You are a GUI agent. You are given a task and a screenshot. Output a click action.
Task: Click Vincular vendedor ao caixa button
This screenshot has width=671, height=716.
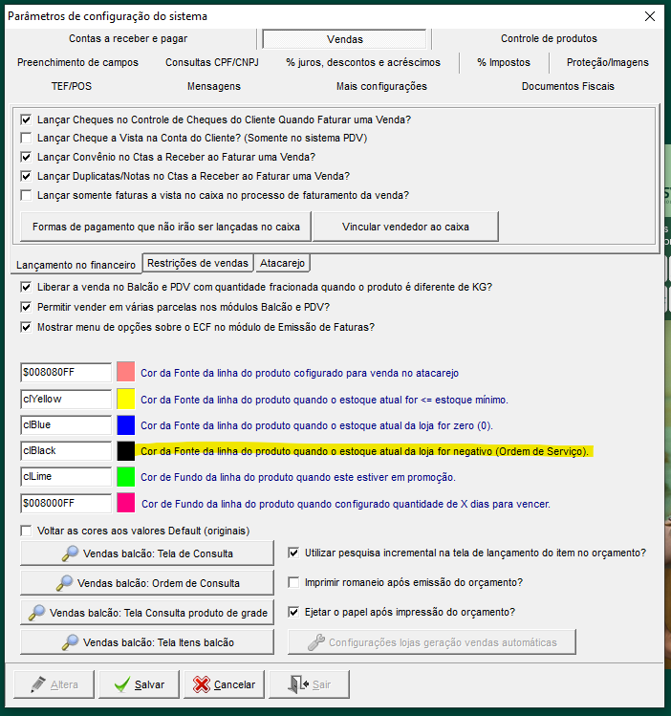(406, 228)
